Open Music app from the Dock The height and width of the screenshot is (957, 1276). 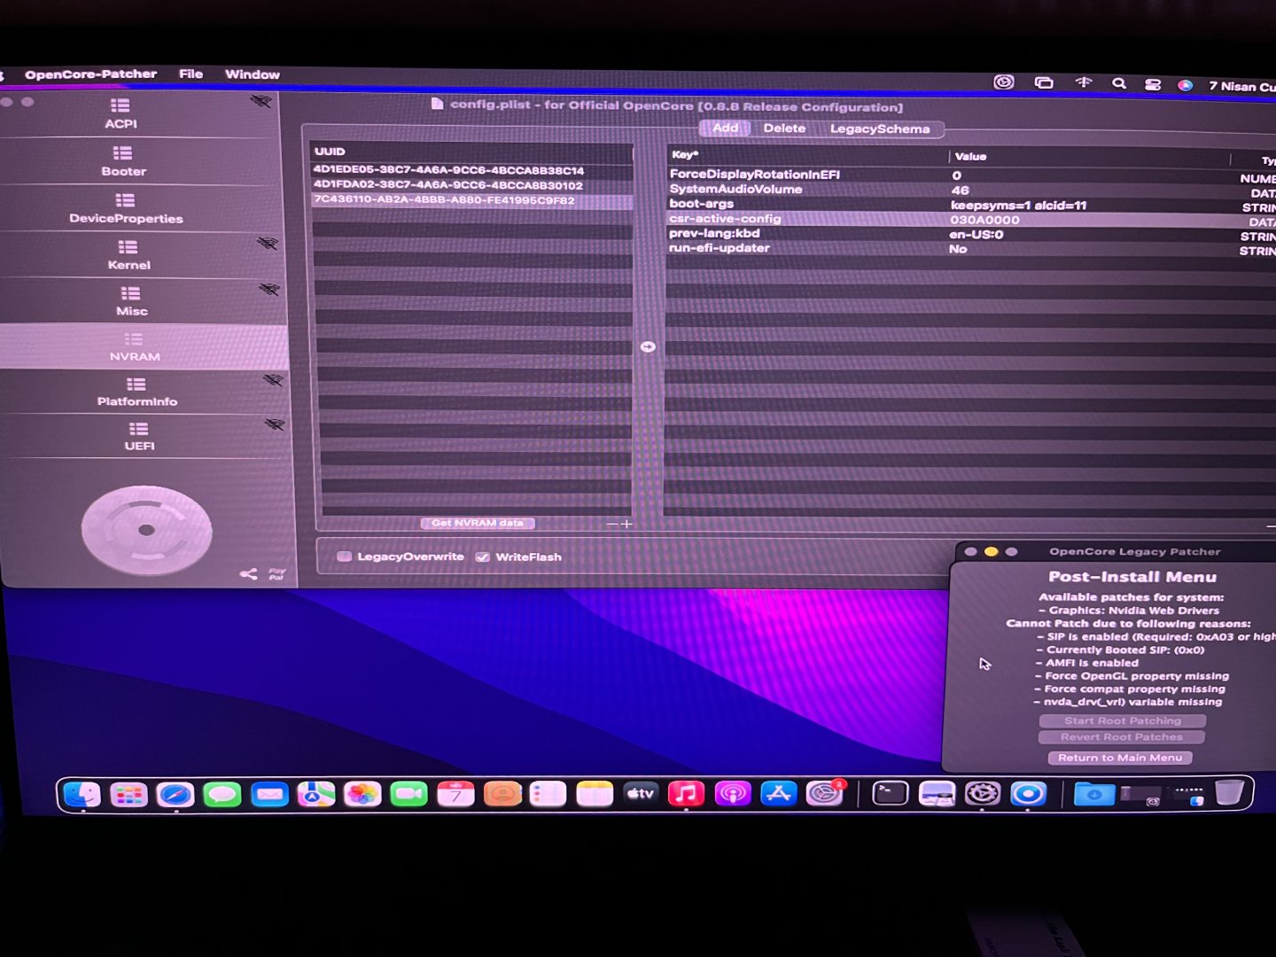click(x=686, y=793)
